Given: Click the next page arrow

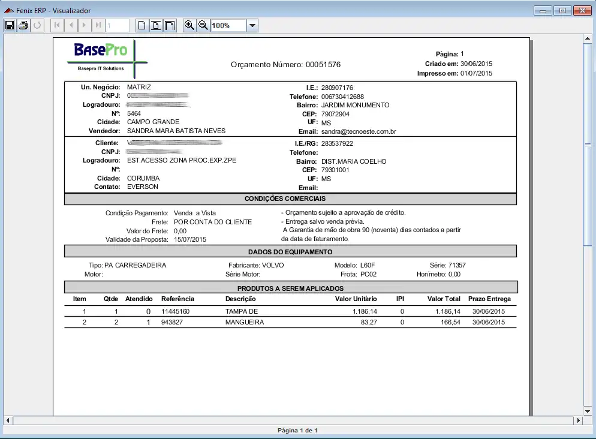Looking at the screenshot, I should [85, 25].
